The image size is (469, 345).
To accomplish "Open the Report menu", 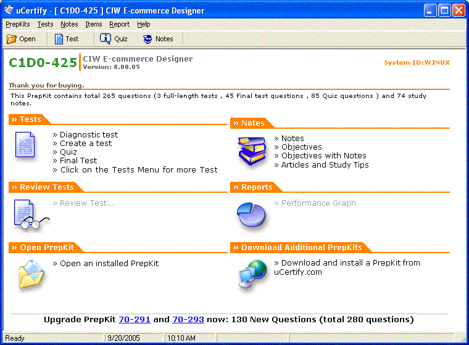I will (x=119, y=24).
